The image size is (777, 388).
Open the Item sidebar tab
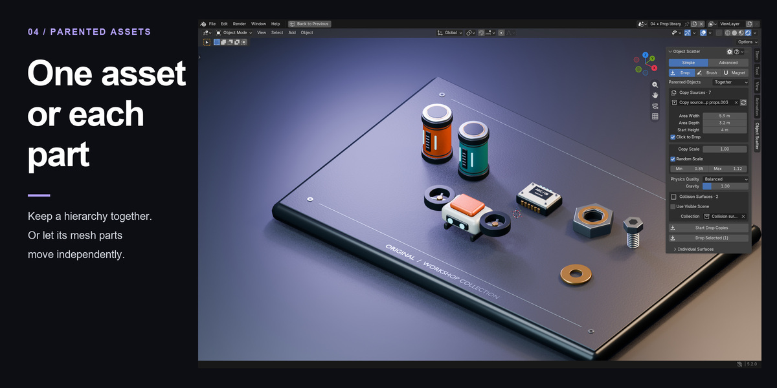tap(757, 55)
